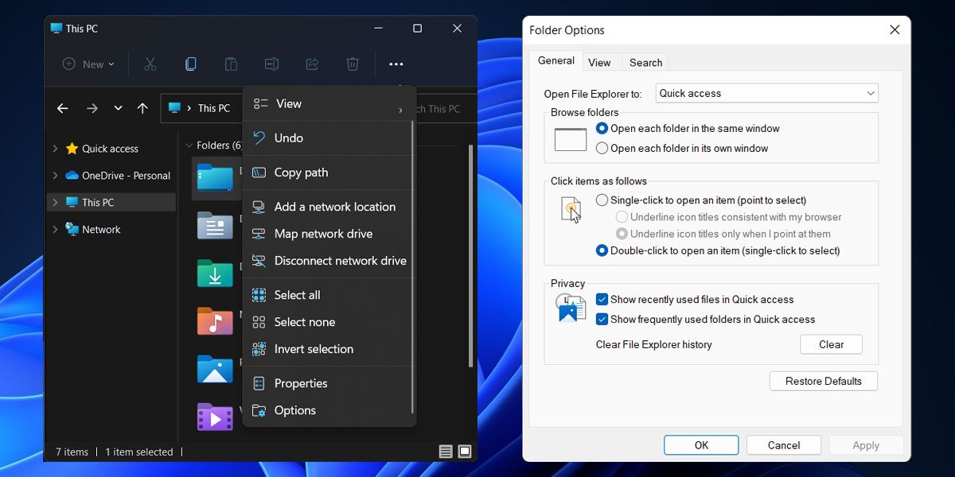This screenshot has width=955, height=477.
Task: Click the Delete icon in the toolbar
Action: click(x=353, y=64)
